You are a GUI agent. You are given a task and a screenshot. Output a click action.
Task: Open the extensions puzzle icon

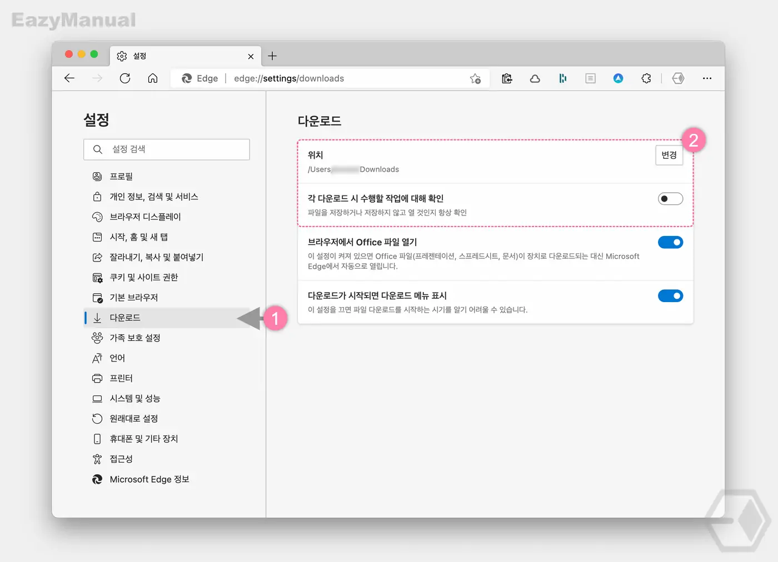(646, 78)
